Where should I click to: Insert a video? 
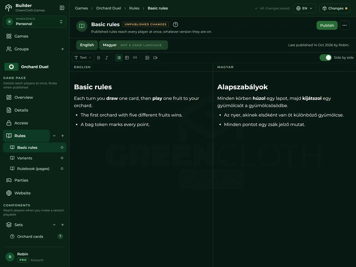tap(155, 58)
